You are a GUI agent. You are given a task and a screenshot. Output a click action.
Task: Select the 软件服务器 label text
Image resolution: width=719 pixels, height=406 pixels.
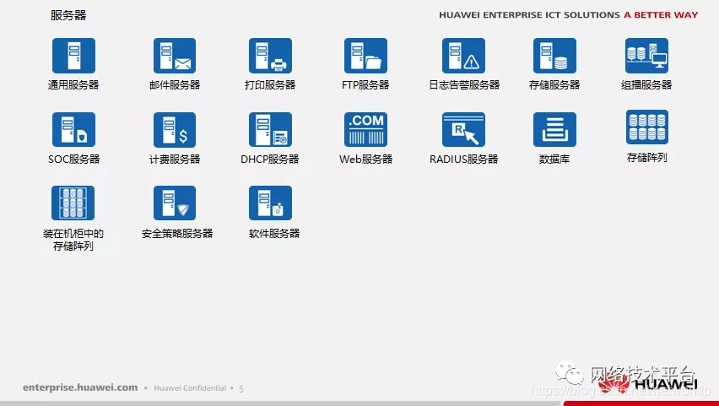pos(274,234)
